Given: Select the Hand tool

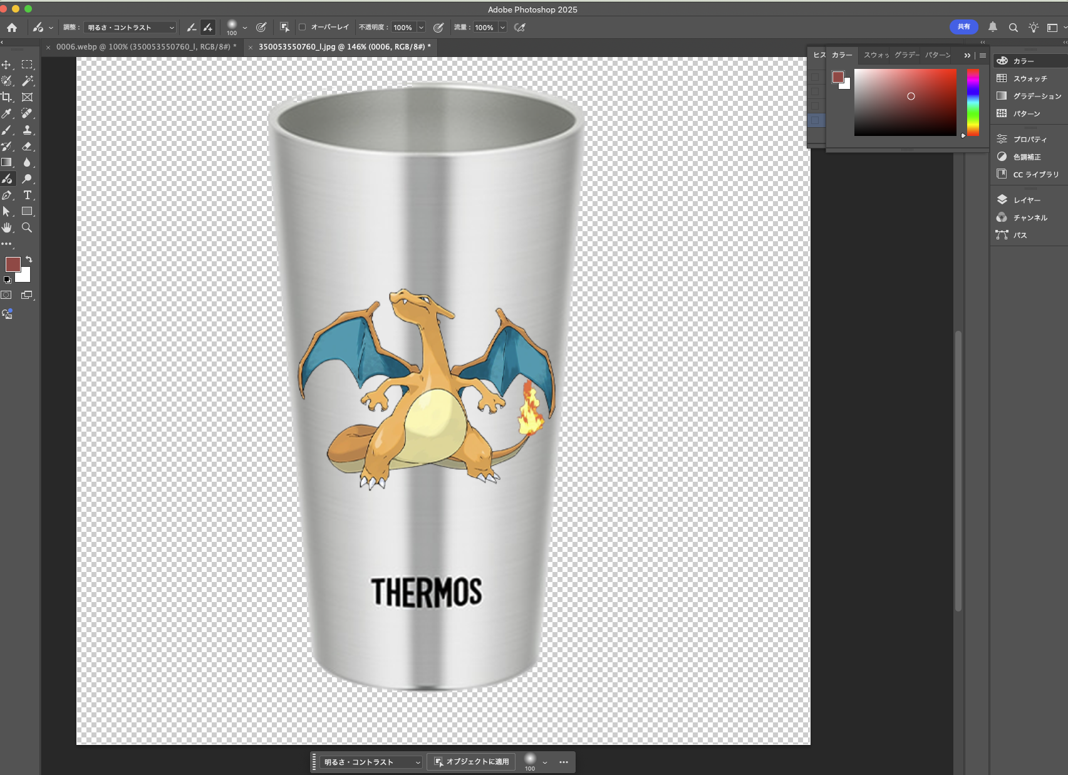Looking at the screenshot, I should click(6, 227).
